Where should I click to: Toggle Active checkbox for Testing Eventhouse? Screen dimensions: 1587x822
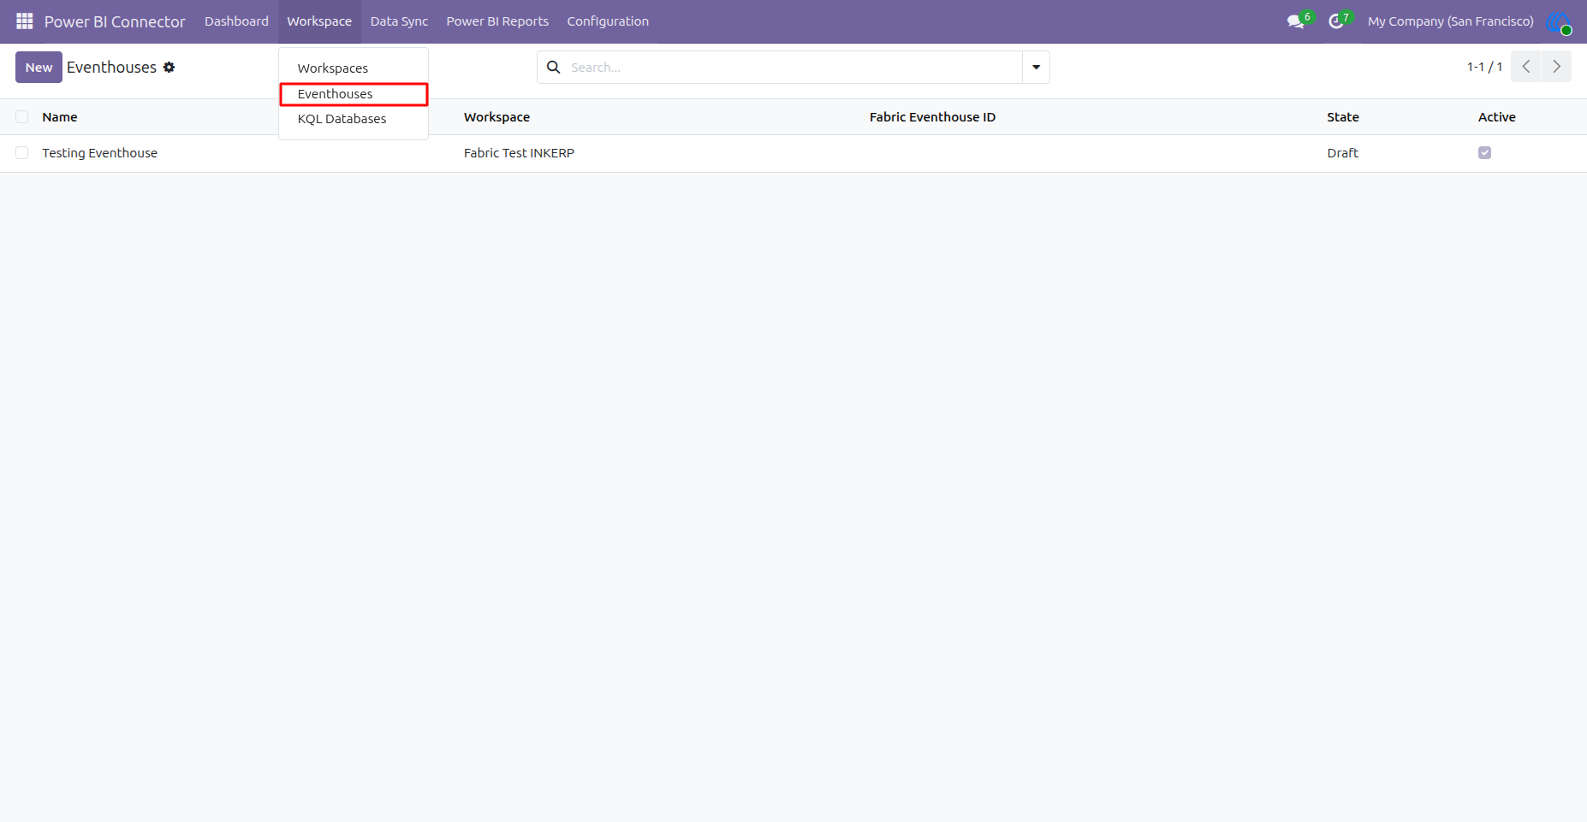point(1484,153)
